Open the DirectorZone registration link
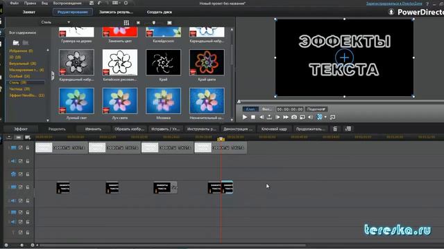This screenshot has width=444, height=249. (394, 3)
